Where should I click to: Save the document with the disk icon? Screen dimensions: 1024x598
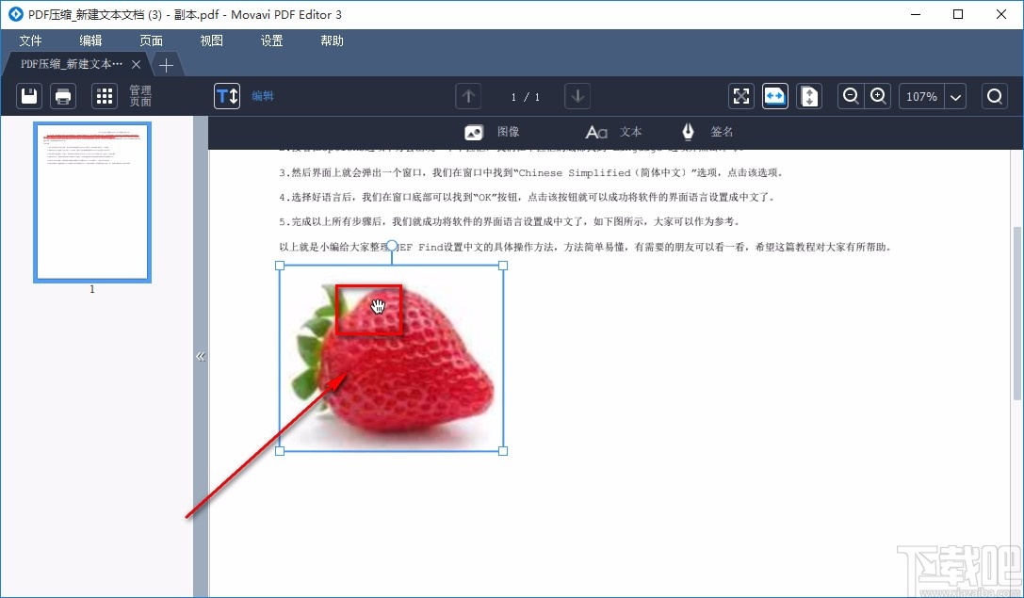28,95
